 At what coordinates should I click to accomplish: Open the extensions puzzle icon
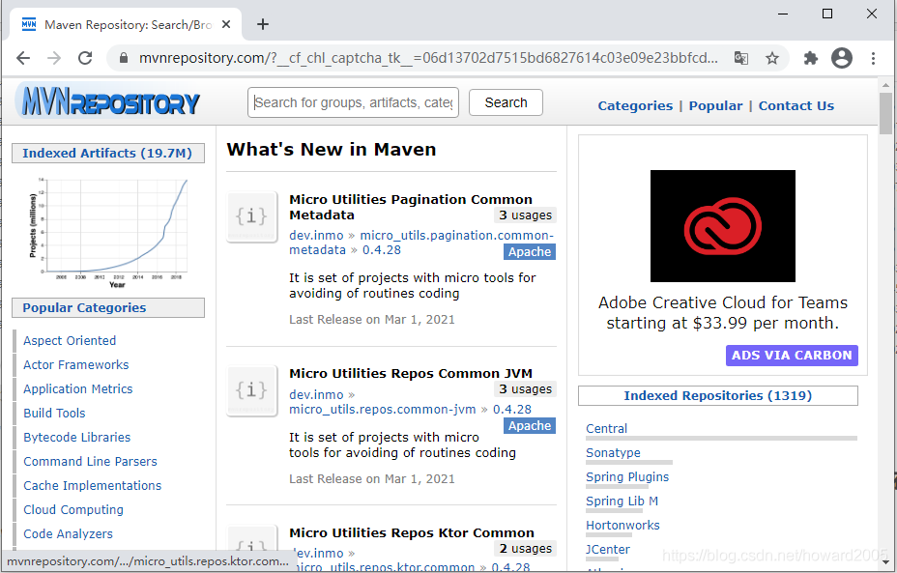tap(811, 58)
